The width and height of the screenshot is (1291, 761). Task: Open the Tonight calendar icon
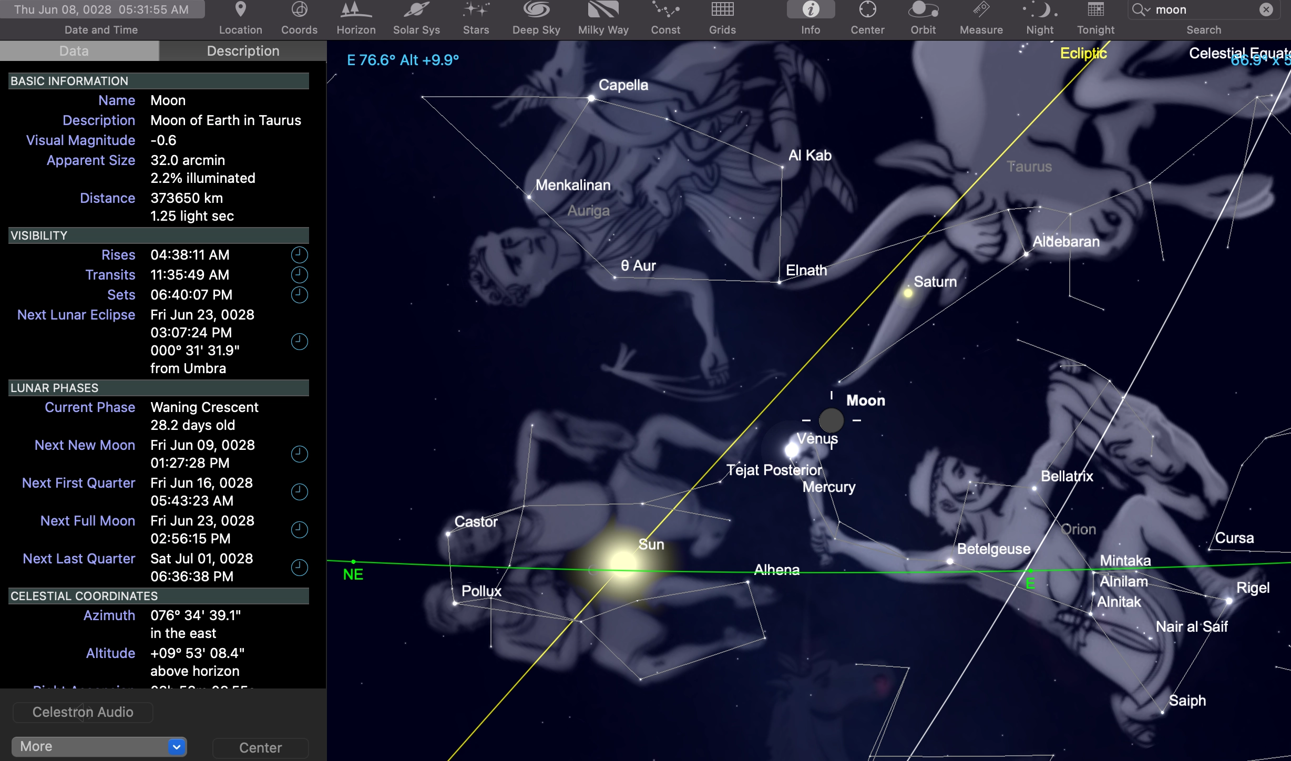(1095, 10)
